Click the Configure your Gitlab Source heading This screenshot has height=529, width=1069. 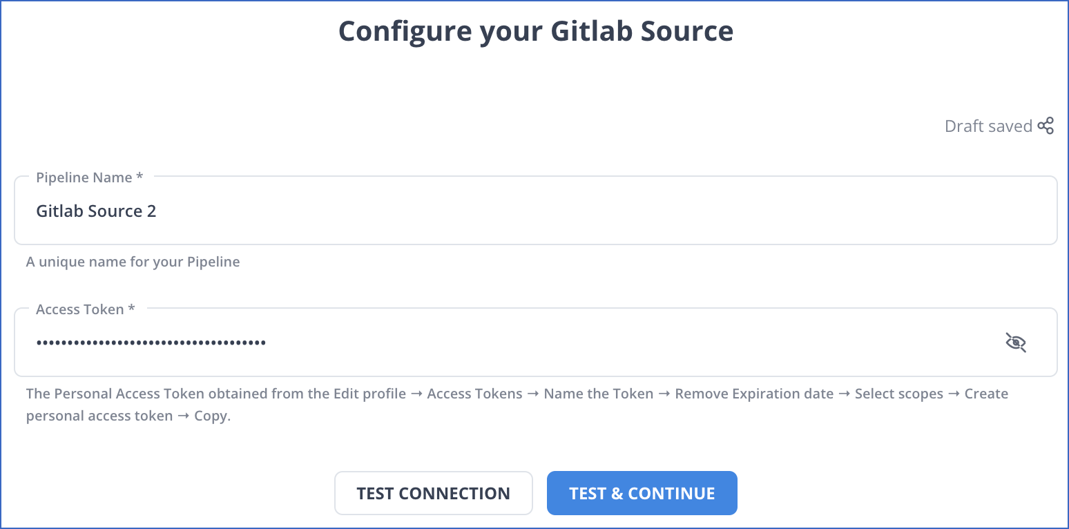(x=535, y=31)
